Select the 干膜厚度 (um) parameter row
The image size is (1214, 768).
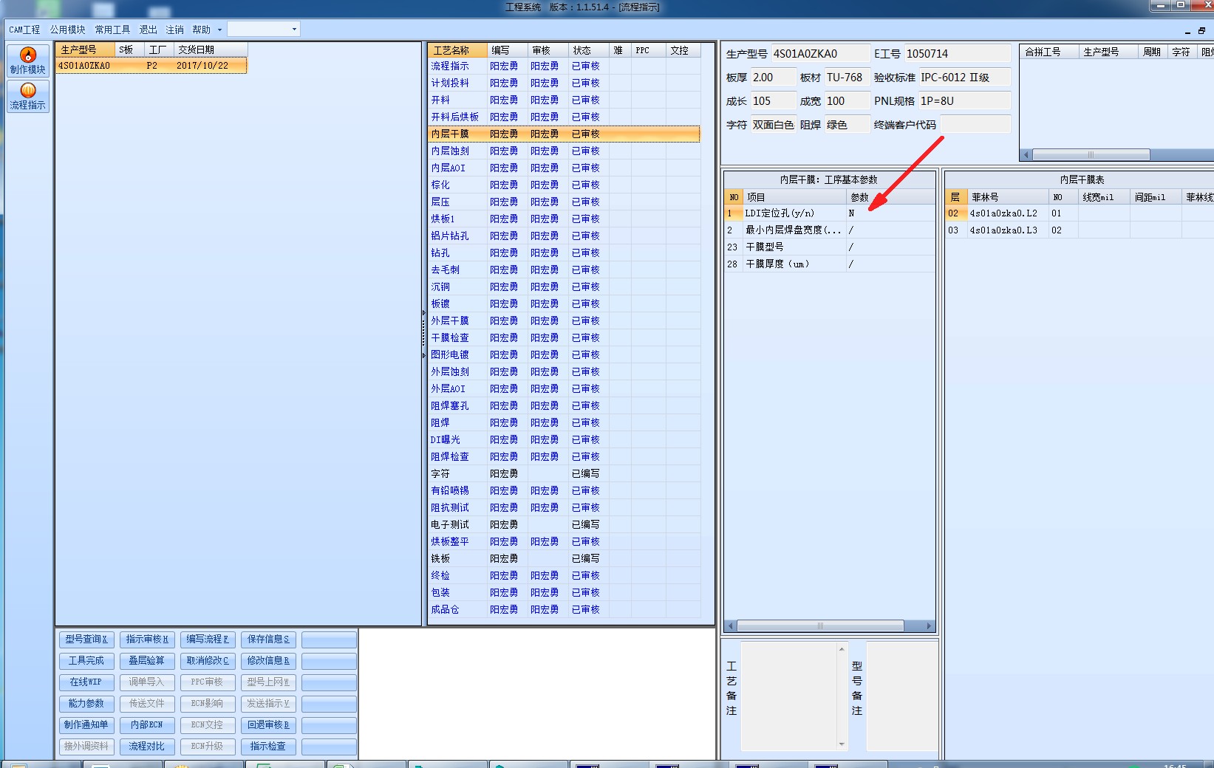point(829,264)
